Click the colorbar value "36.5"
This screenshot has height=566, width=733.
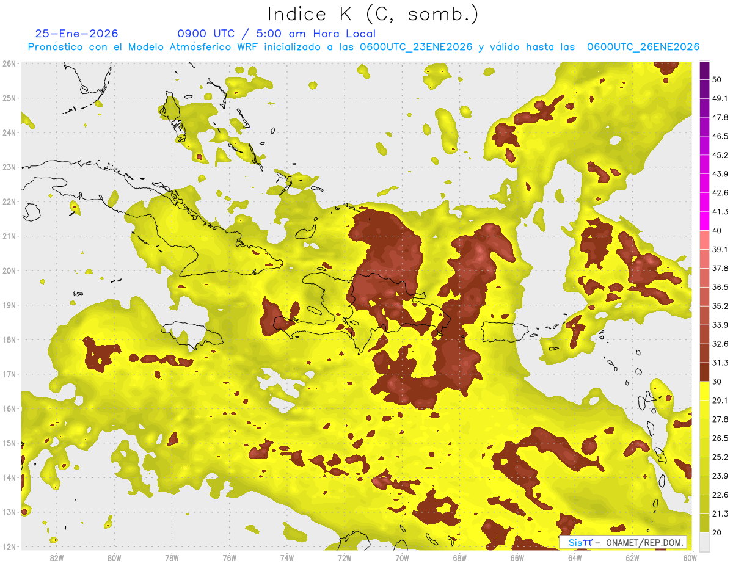(720, 287)
